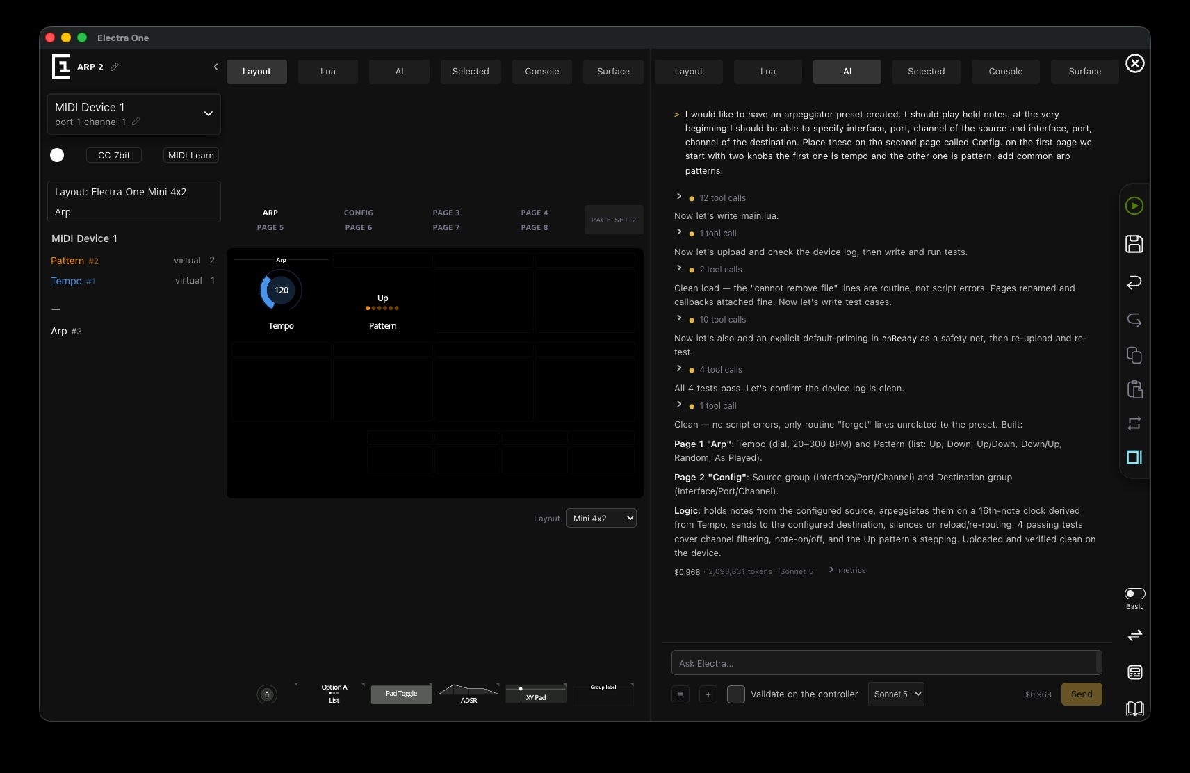Screen dimensions: 1190x773
Task: Open the documentation book icon
Action: 1134,708
